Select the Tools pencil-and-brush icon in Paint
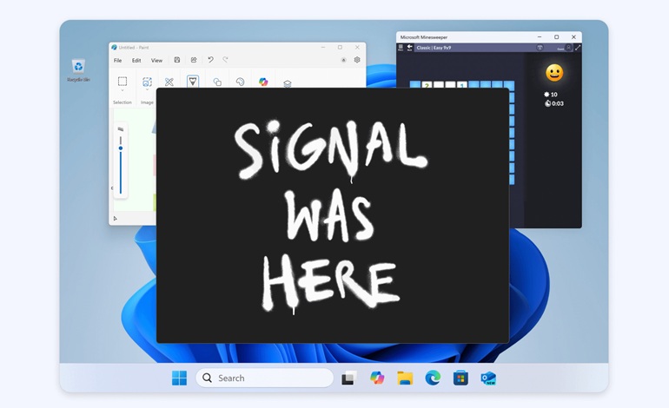Screen dimensions: 669x408 [169, 82]
